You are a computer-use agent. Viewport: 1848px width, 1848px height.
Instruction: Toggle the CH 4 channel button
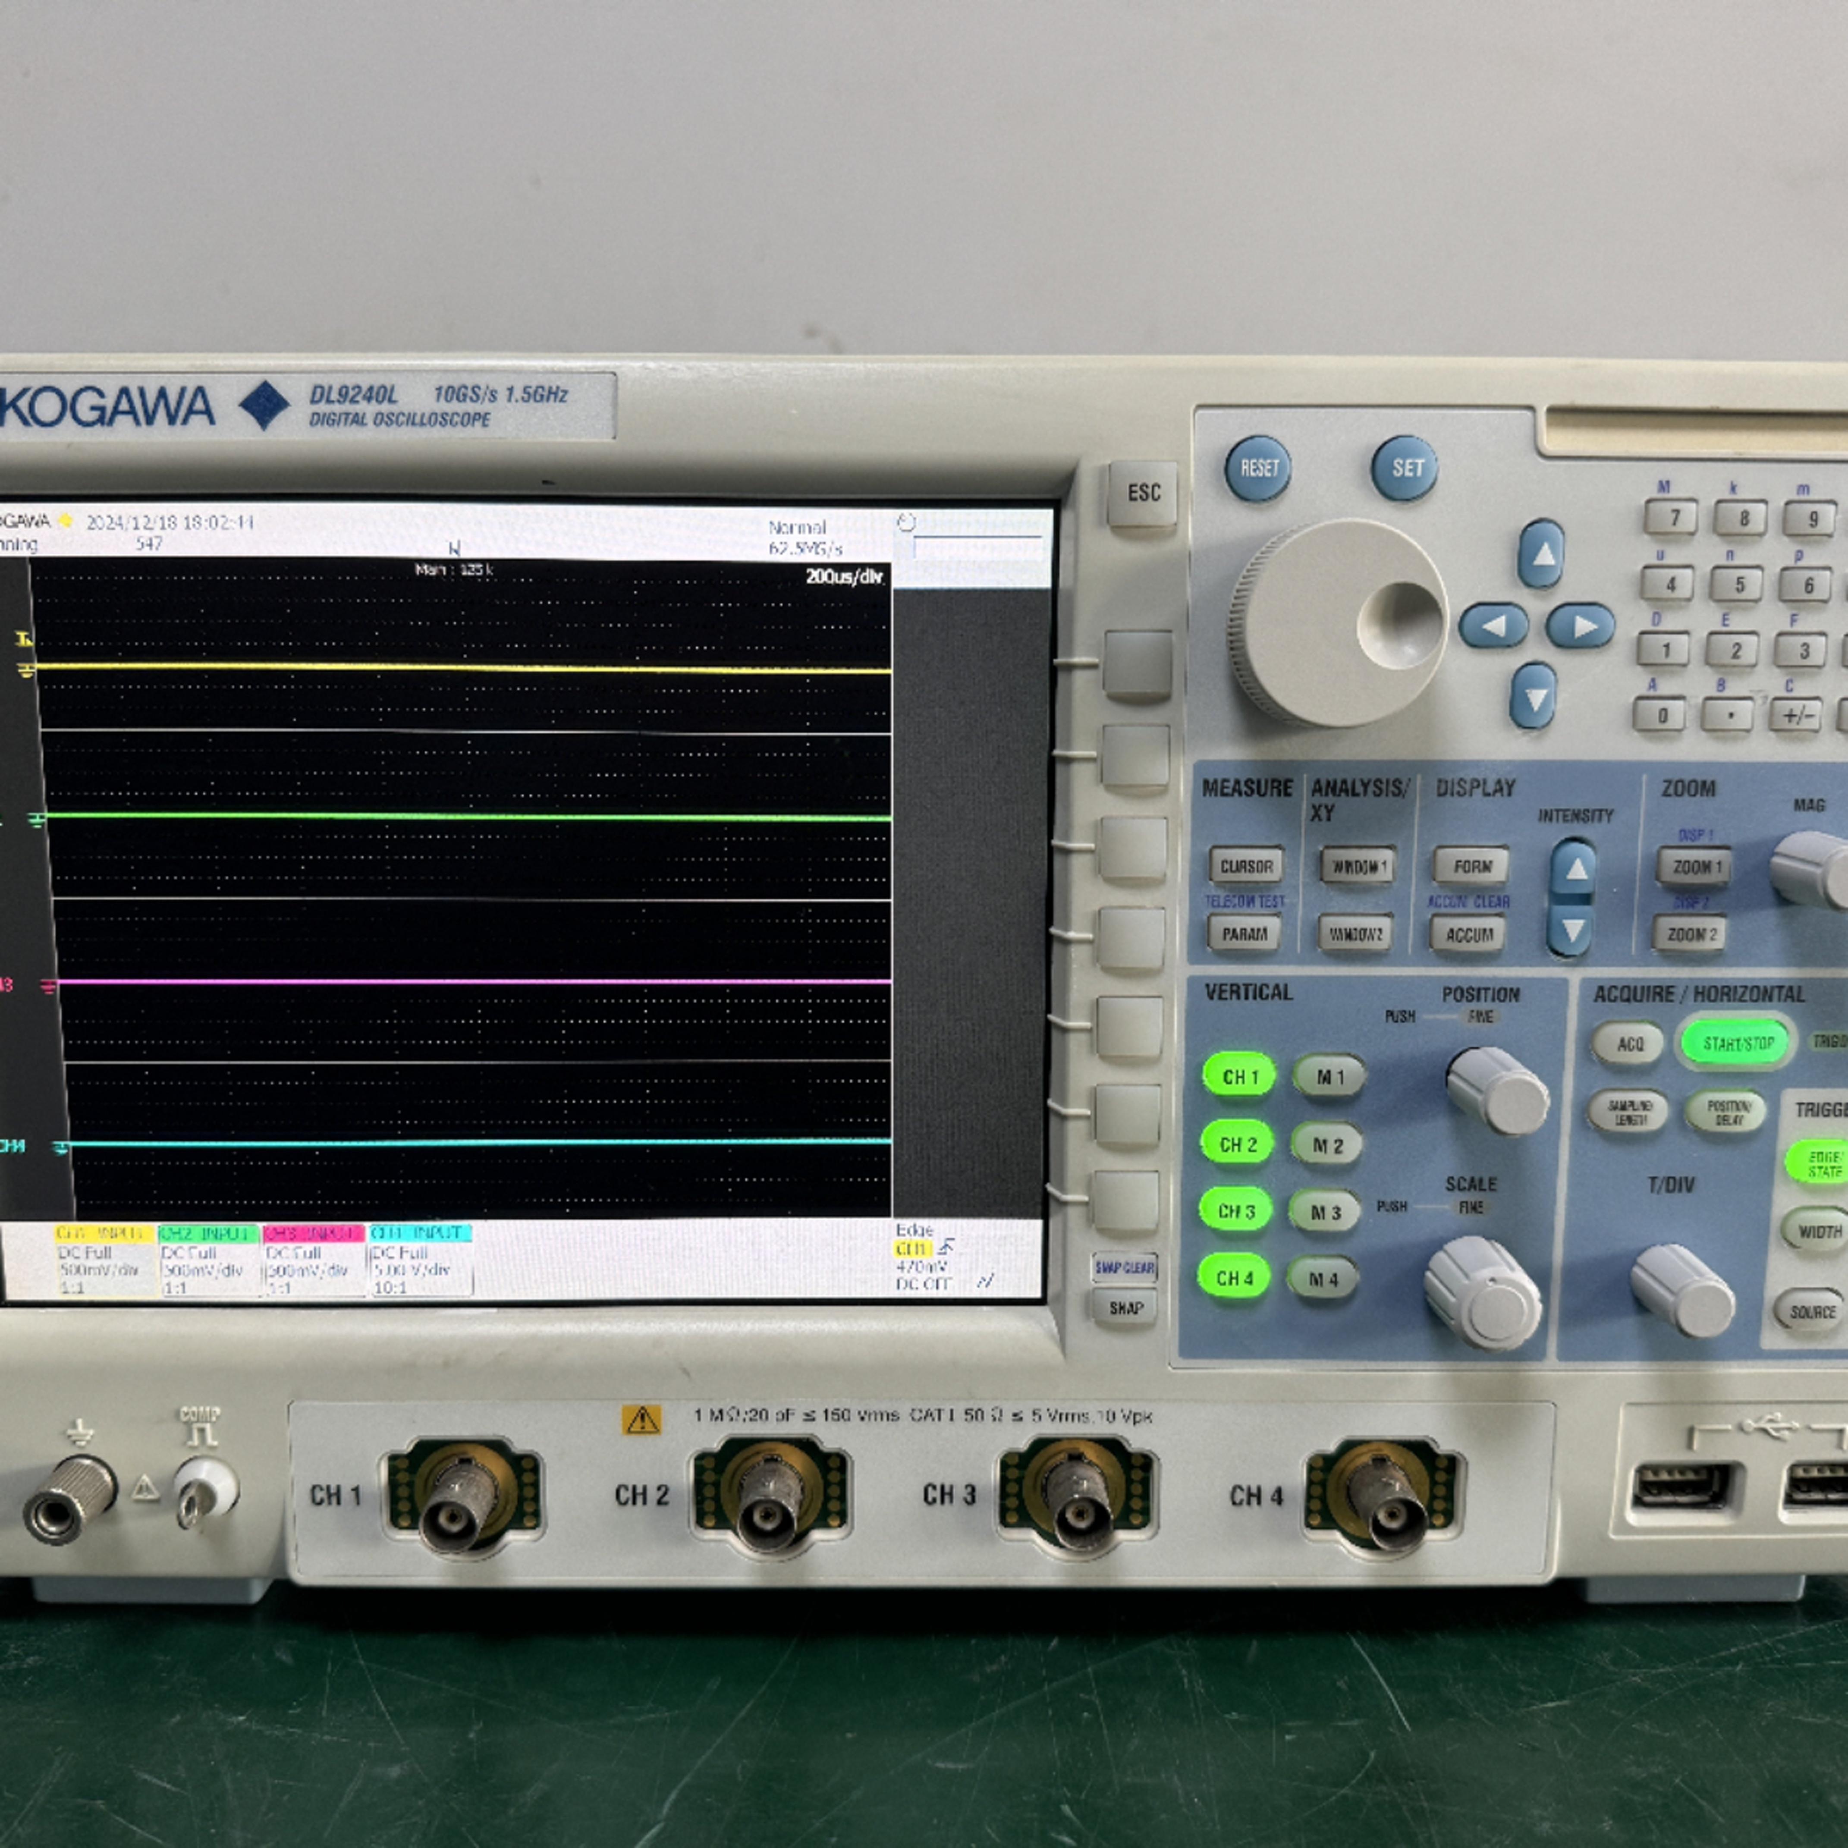(1234, 1278)
